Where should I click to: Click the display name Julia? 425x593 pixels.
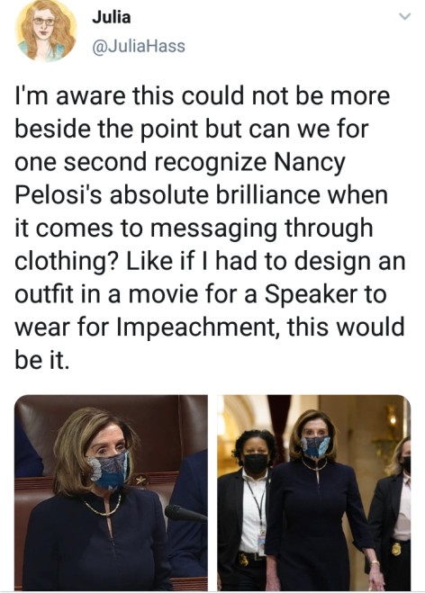click(111, 17)
